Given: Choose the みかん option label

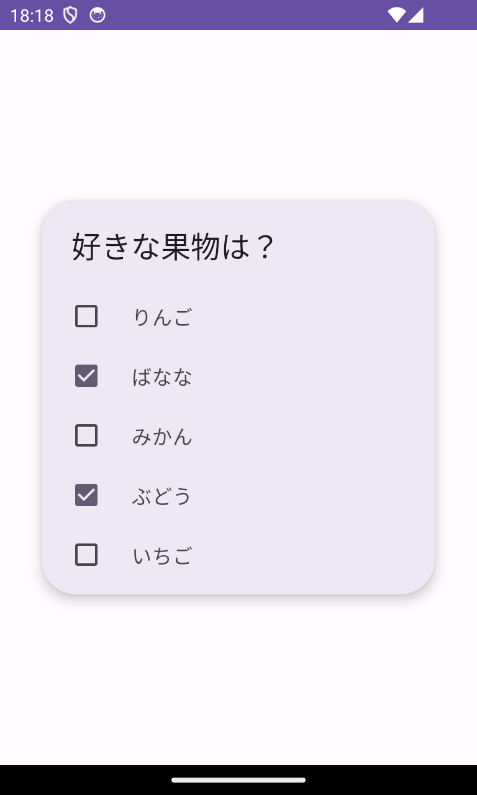Looking at the screenshot, I should 162,436.
